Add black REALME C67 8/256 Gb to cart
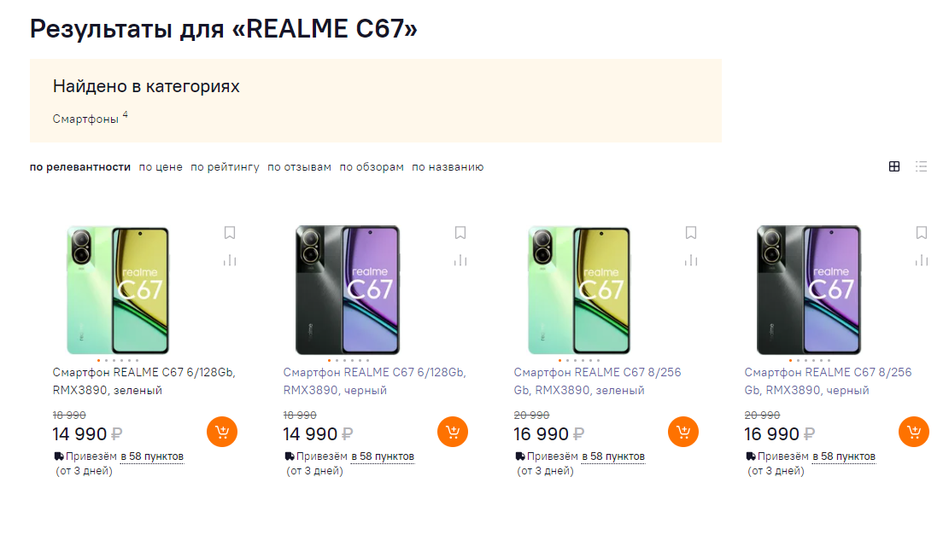This screenshot has height=558, width=949. (x=914, y=432)
